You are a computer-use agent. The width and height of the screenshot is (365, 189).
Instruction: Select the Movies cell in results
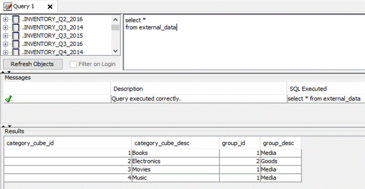176,170
